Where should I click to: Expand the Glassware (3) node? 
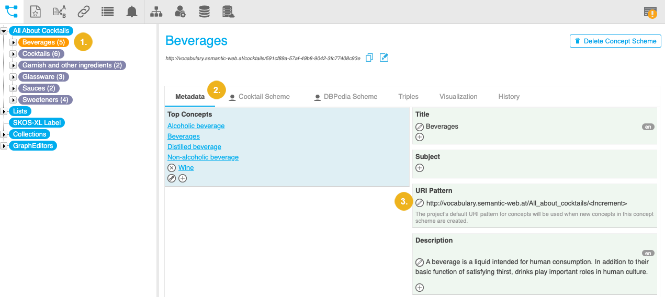click(14, 77)
